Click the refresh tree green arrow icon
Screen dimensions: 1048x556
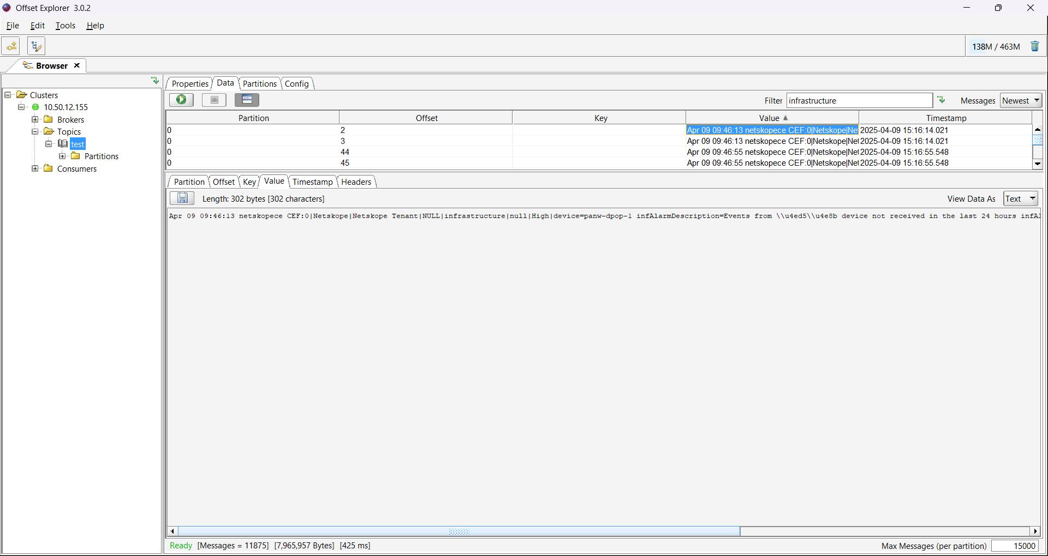pyautogui.click(x=155, y=81)
